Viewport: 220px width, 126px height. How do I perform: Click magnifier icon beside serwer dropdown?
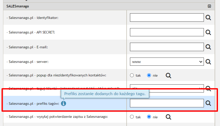point(208,62)
